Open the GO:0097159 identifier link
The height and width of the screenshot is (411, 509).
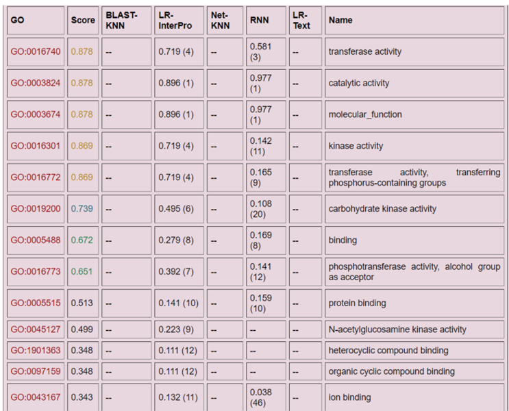click(36, 371)
